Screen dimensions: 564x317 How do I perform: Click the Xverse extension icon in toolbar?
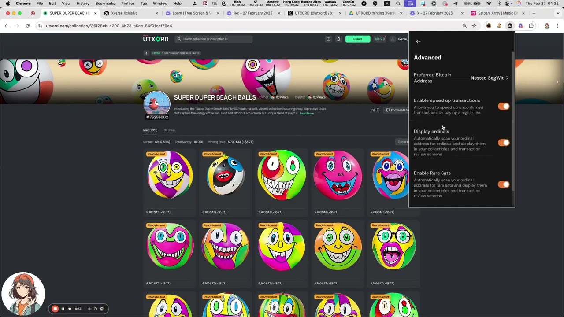[510, 26]
